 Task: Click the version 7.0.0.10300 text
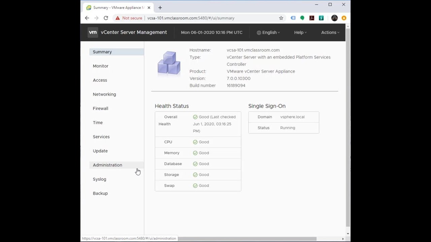point(238,78)
